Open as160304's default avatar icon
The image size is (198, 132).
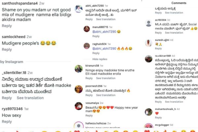coord(148,23)
